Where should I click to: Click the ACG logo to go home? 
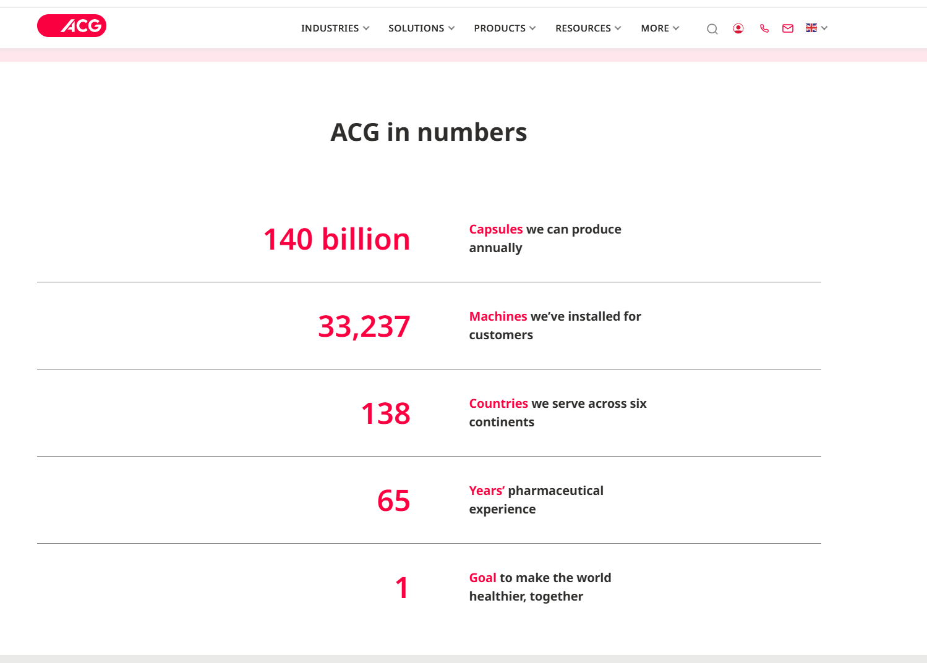(72, 26)
